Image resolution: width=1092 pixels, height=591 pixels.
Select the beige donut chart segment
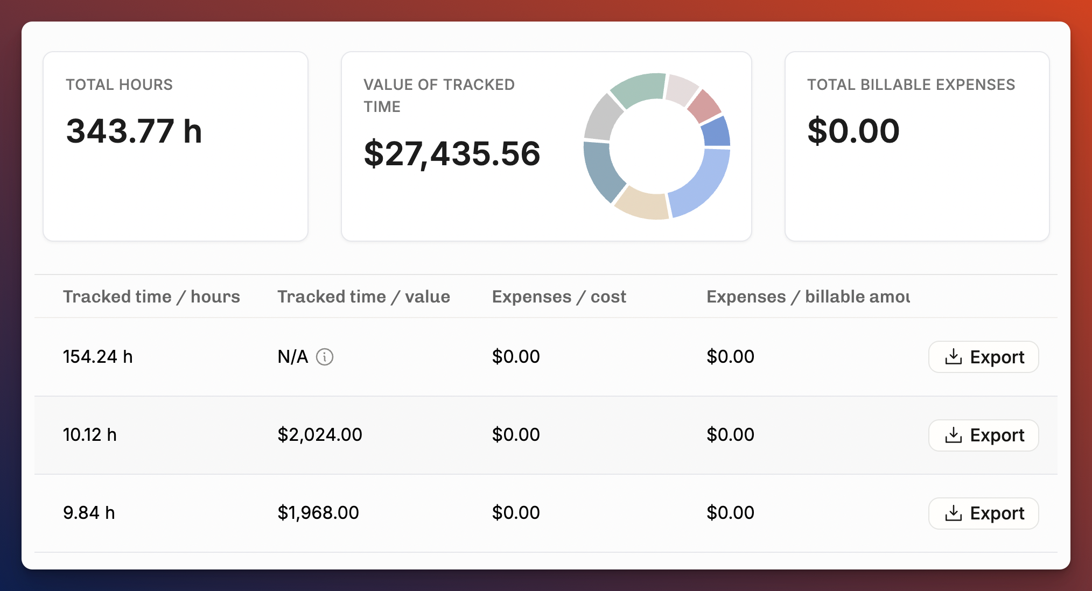coord(642,203)
